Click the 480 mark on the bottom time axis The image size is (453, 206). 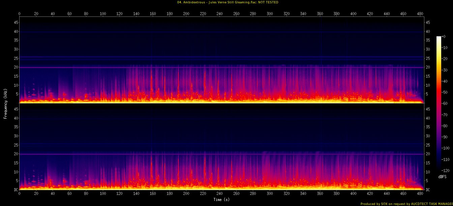click(x=420, y=194)
